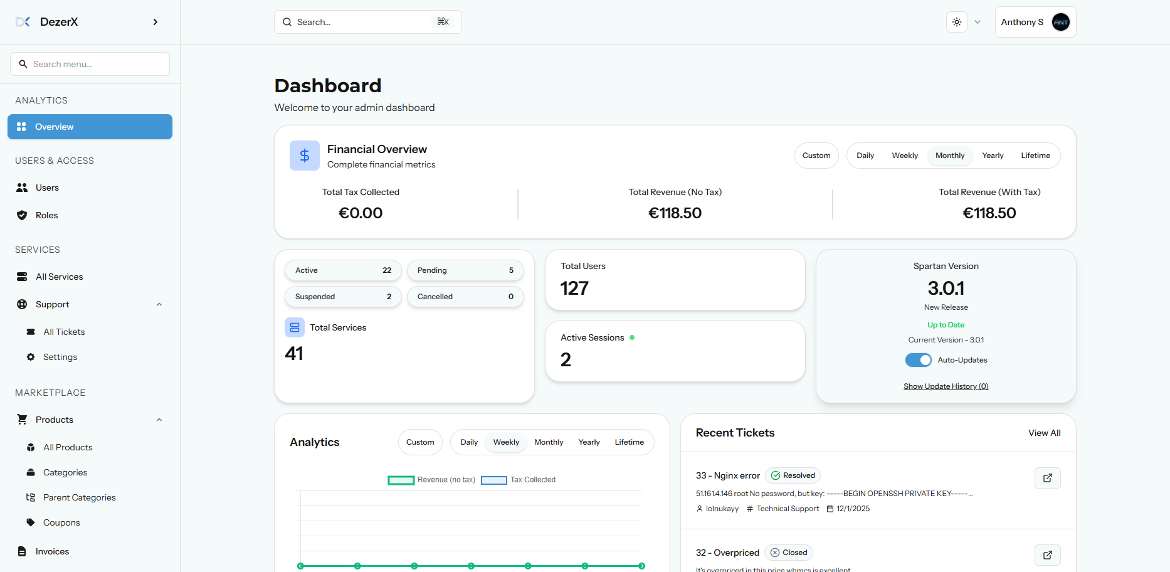This screenshot has width=1170, height=572.
Task: Switch Analytics chart to Monthly
Action: [549, 442]
